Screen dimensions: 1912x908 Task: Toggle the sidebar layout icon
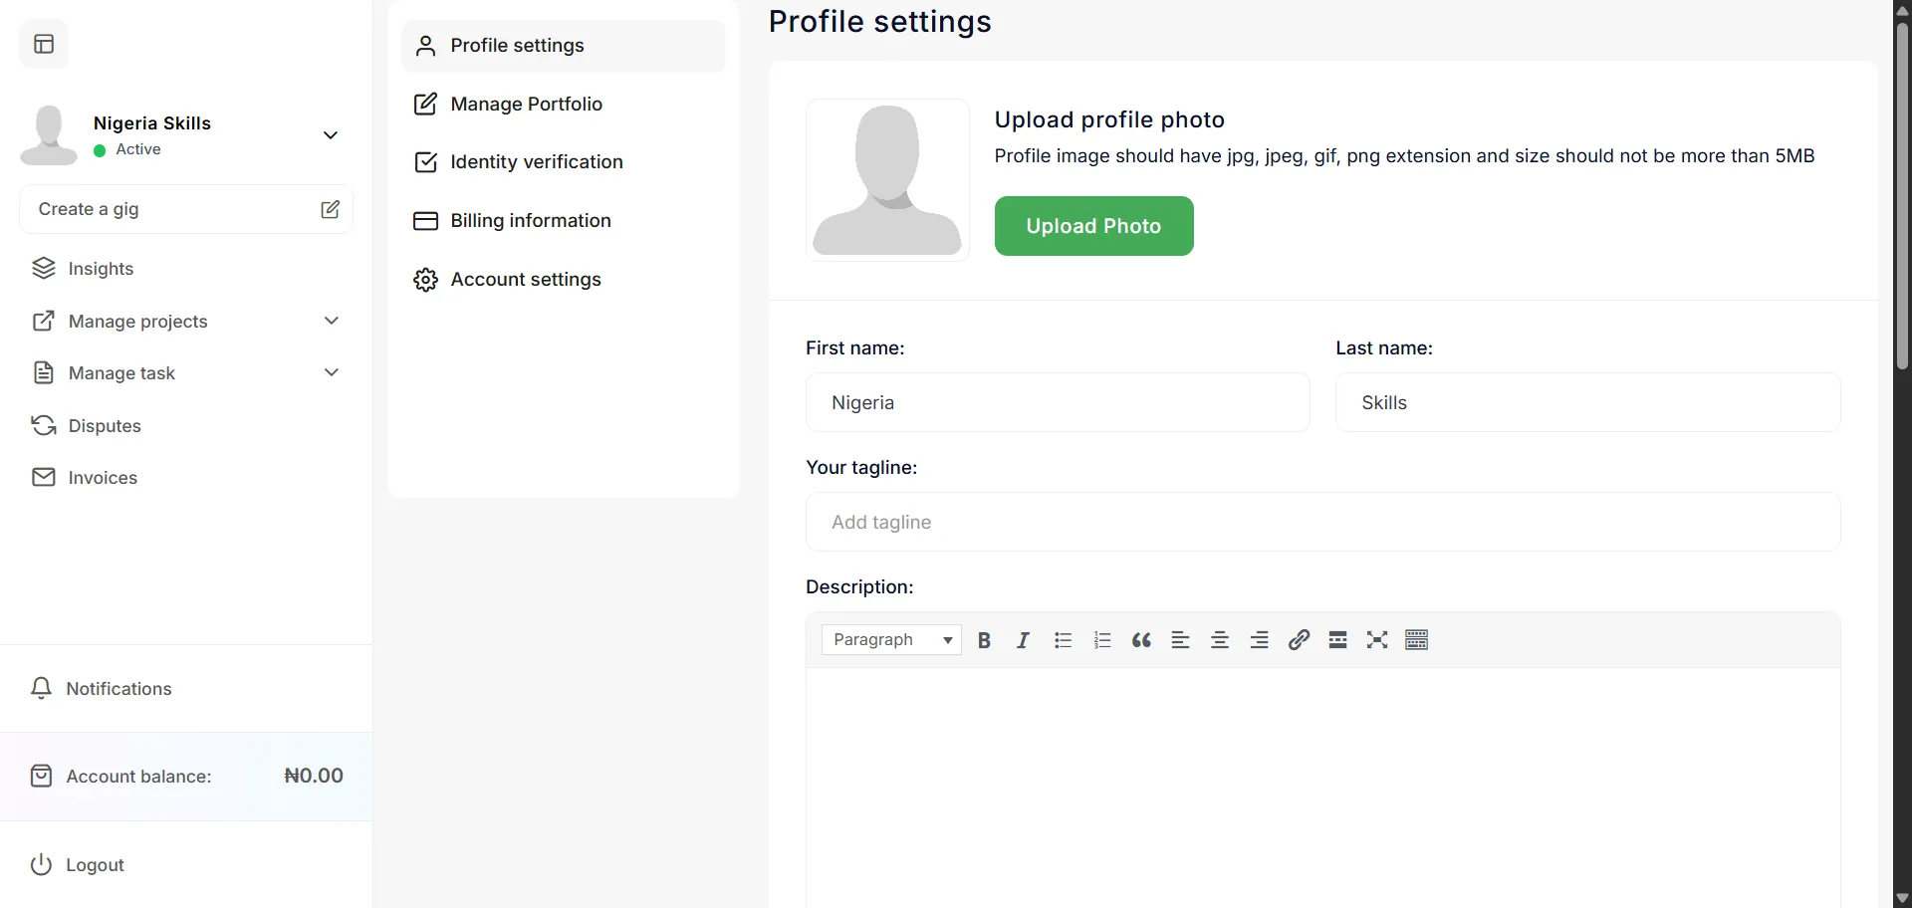(44, 44)
